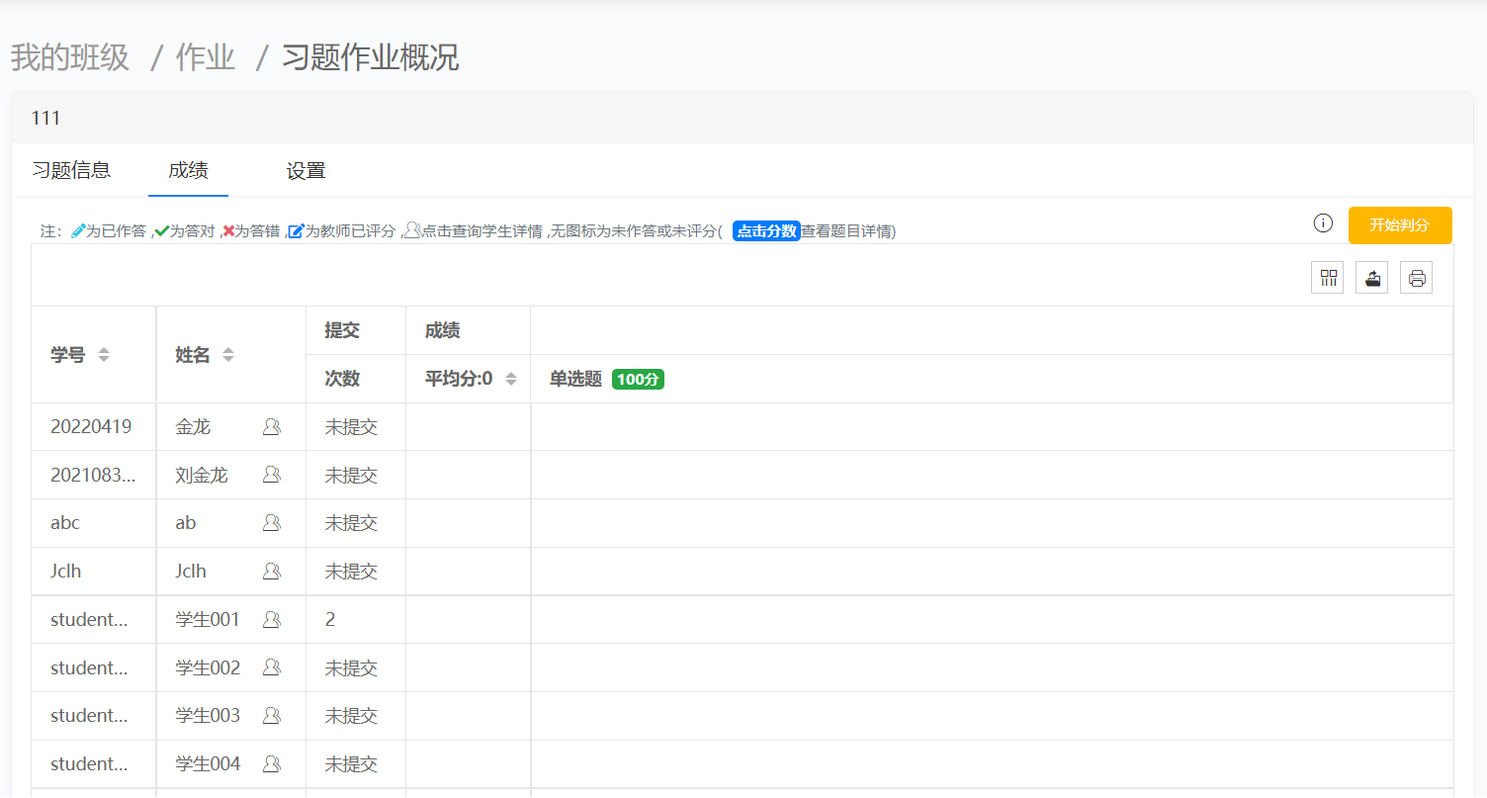Click submission count 2 for 学生001
The image size is (1487, 798).
tap(330, 620)
